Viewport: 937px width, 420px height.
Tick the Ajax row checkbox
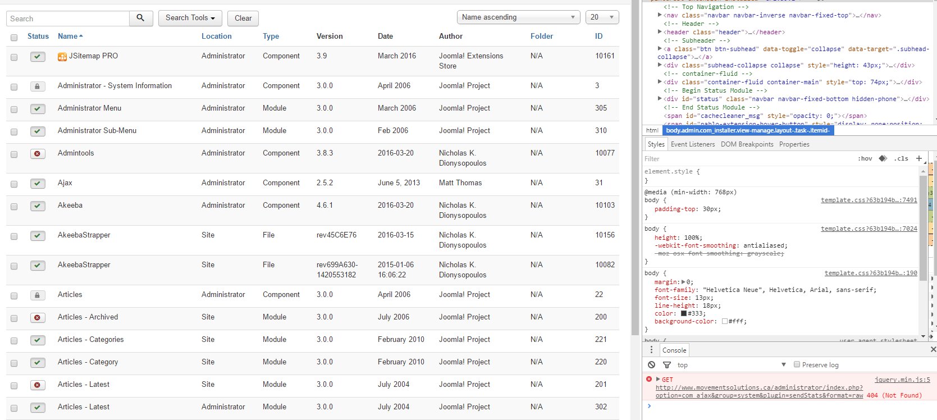pyautogui.click(x=14, y=184)
